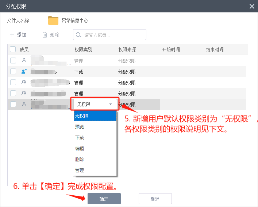Toggle the select-all checkbox beside 成员

tap(13, 50)
